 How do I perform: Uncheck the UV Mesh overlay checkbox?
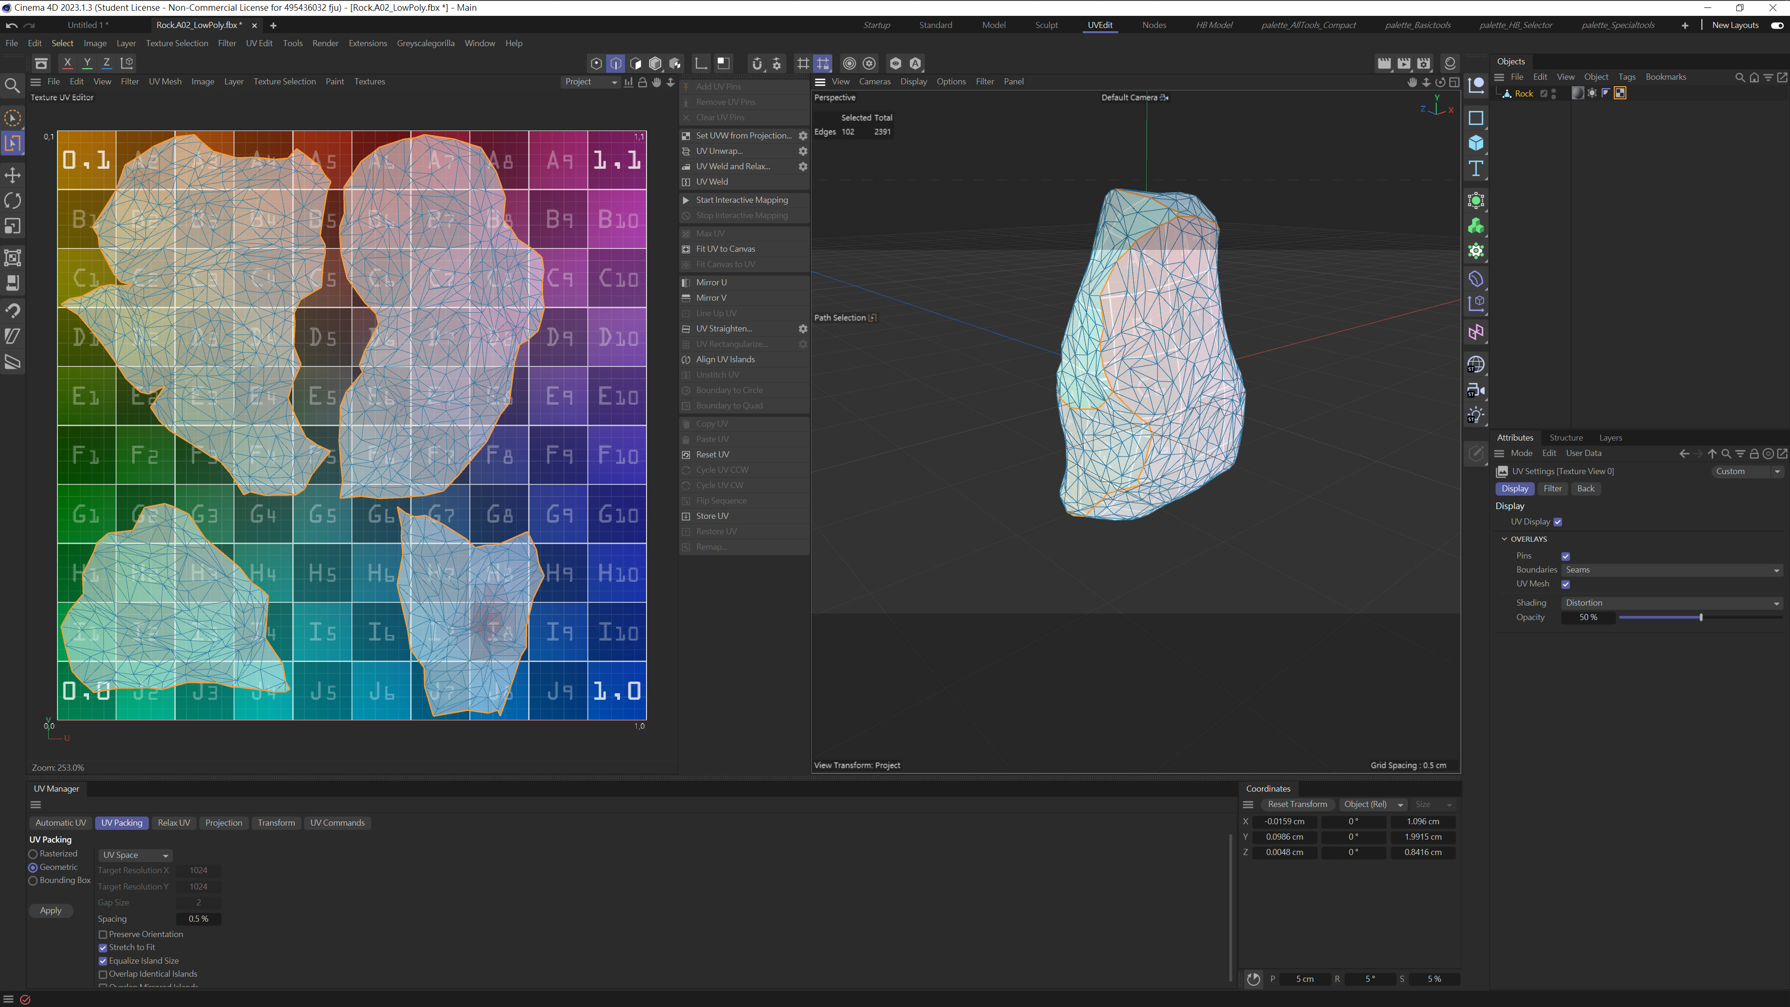pos(1566,584)
